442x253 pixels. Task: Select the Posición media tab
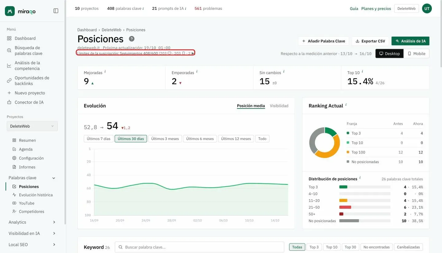[x=251, y=106]
